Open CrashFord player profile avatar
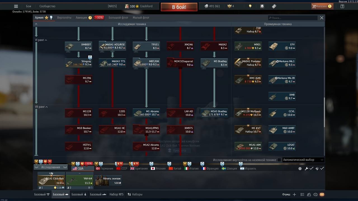This screenshot has width=358, height=201. 127,6
